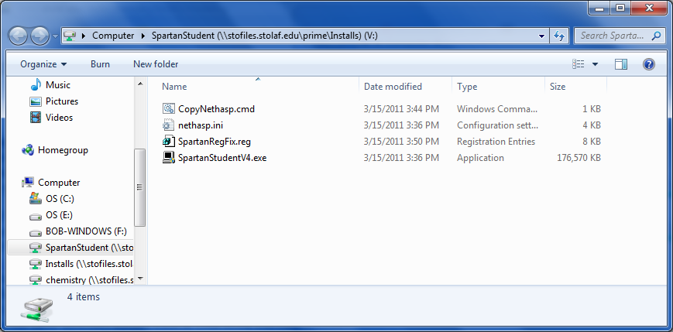The width and height of the screenshot is (673, 332).
Task: Click the Change your view icon
Action: click(578, 64)
